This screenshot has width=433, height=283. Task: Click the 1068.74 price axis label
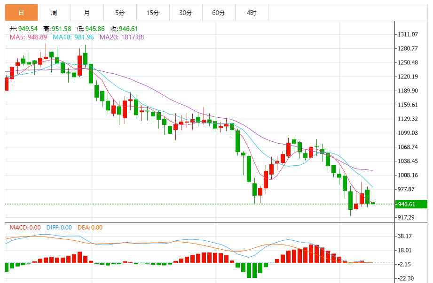pos(408,147)
